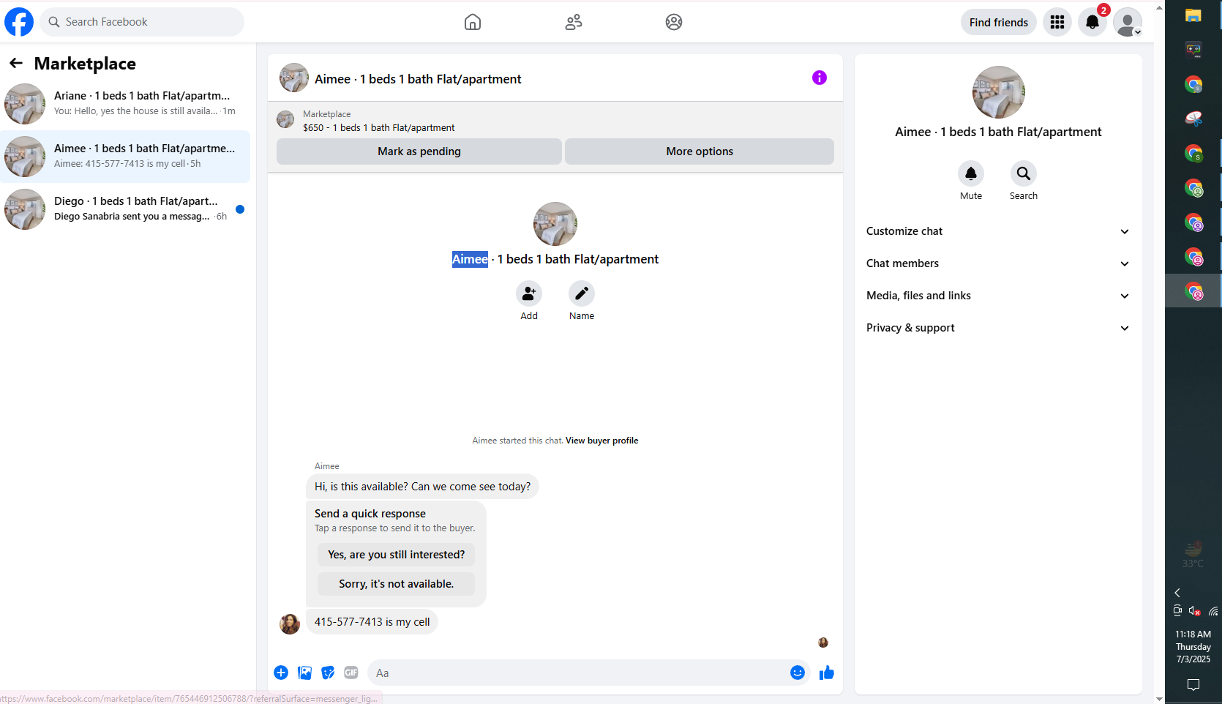Click the chat header listing avatar
1222x704 pixels.
tap(294, 78)
